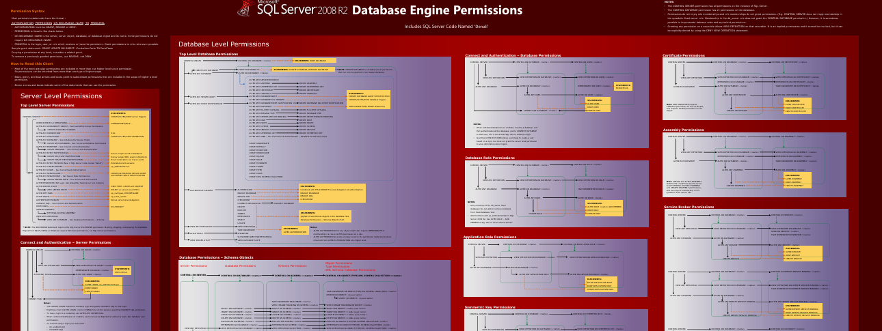Click the red Server Permissions column label
This screenshot has height=331, width=882.
[x=193, y=265]
